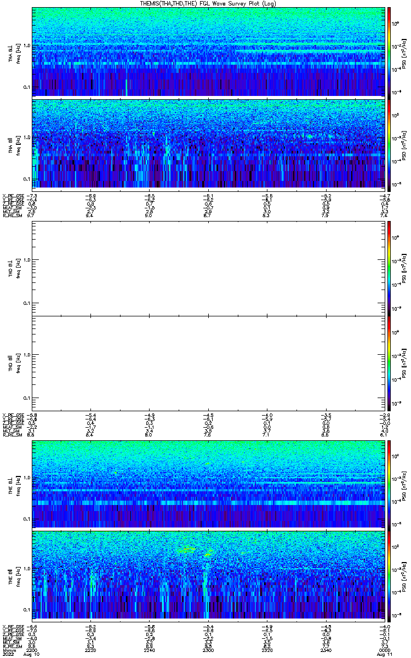411x658 pixels.
Task: Click the plot title "THEMIS(THA,THD,THE) FGL Wave Survey Plot (Log)"
Action: coord(209,3)
